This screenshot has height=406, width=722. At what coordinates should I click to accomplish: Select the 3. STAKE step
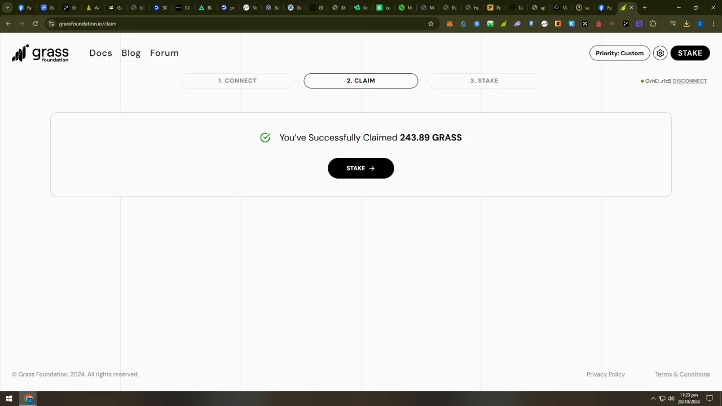click(484, 81)
